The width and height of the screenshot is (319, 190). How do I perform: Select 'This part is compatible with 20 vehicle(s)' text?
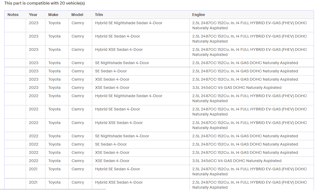(x=45, y=3)
